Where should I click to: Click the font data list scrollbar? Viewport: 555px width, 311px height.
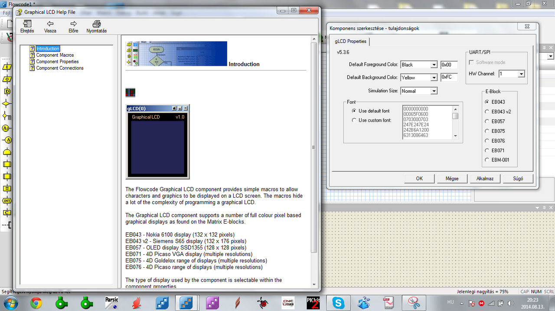(455, 122)
